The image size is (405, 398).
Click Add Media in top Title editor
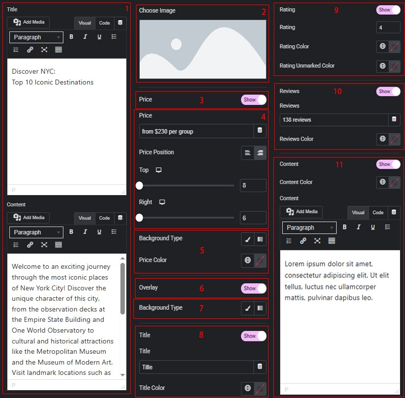coord(29,23)
